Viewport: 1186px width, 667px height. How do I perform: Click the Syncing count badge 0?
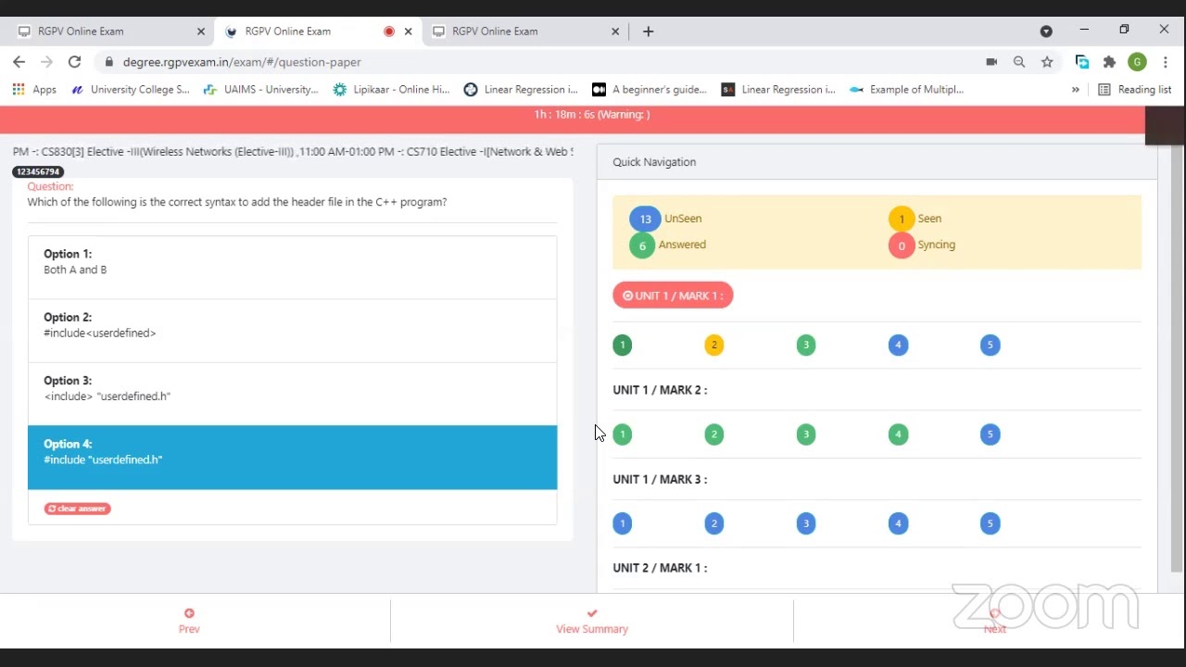point(902,245)
